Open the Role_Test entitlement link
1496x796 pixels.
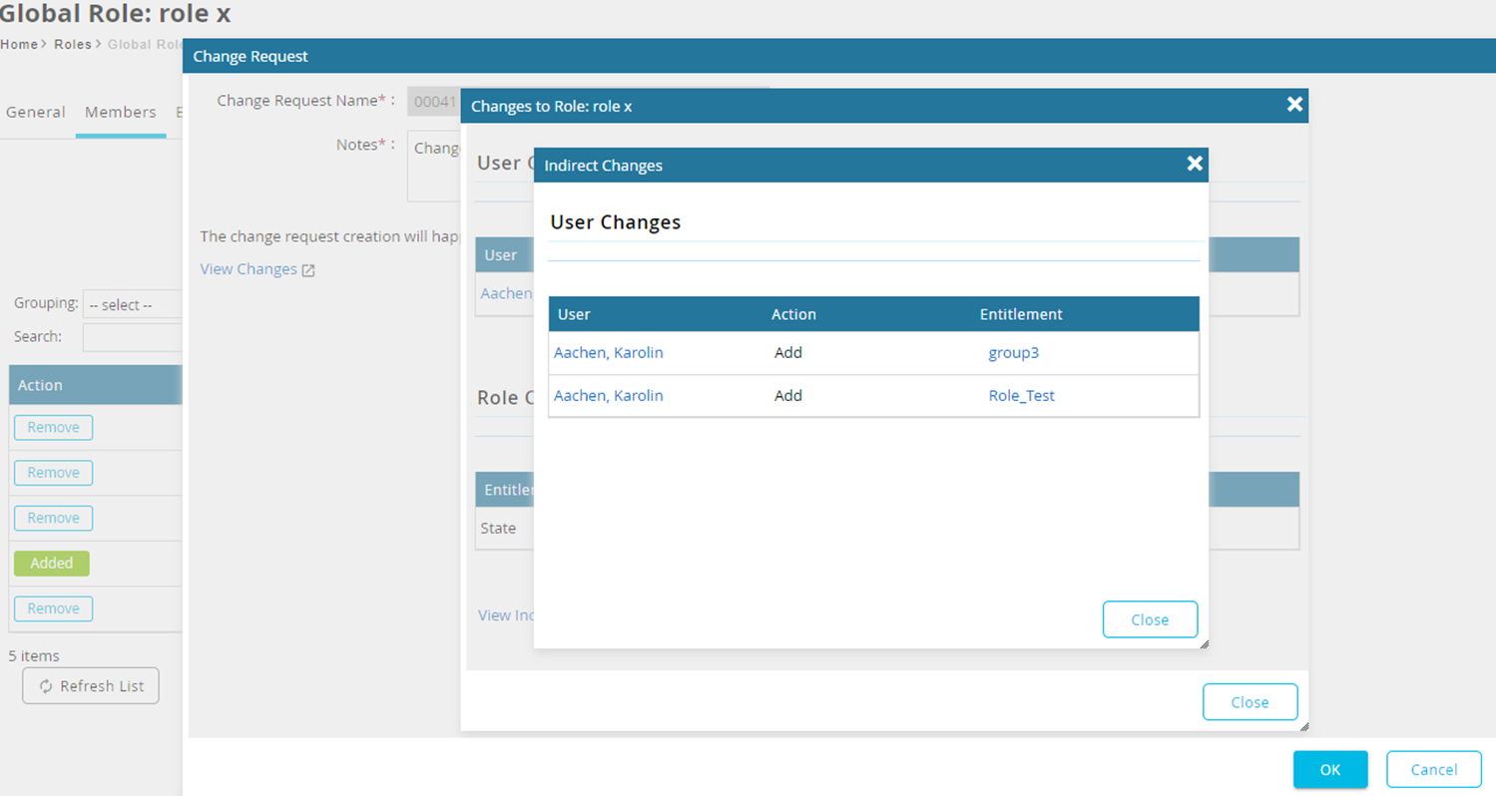pos(1021,395)
